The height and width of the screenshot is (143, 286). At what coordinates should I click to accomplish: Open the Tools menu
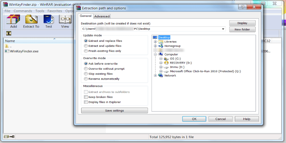40,11
